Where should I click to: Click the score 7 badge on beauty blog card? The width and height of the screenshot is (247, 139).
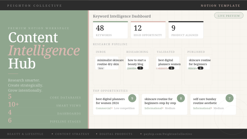coord(140,68)
